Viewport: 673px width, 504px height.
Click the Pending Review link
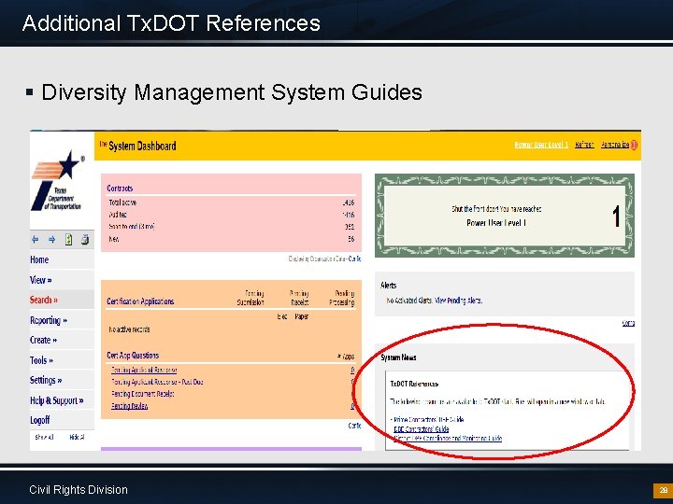[x=129, y=406]
